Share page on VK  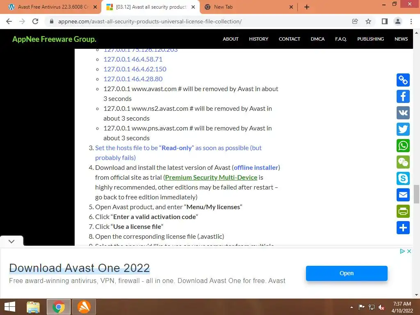pos(403,113)
